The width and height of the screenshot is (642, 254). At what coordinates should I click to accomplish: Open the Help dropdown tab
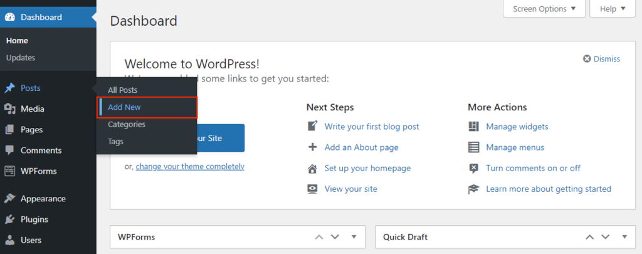tap(613, 9)
